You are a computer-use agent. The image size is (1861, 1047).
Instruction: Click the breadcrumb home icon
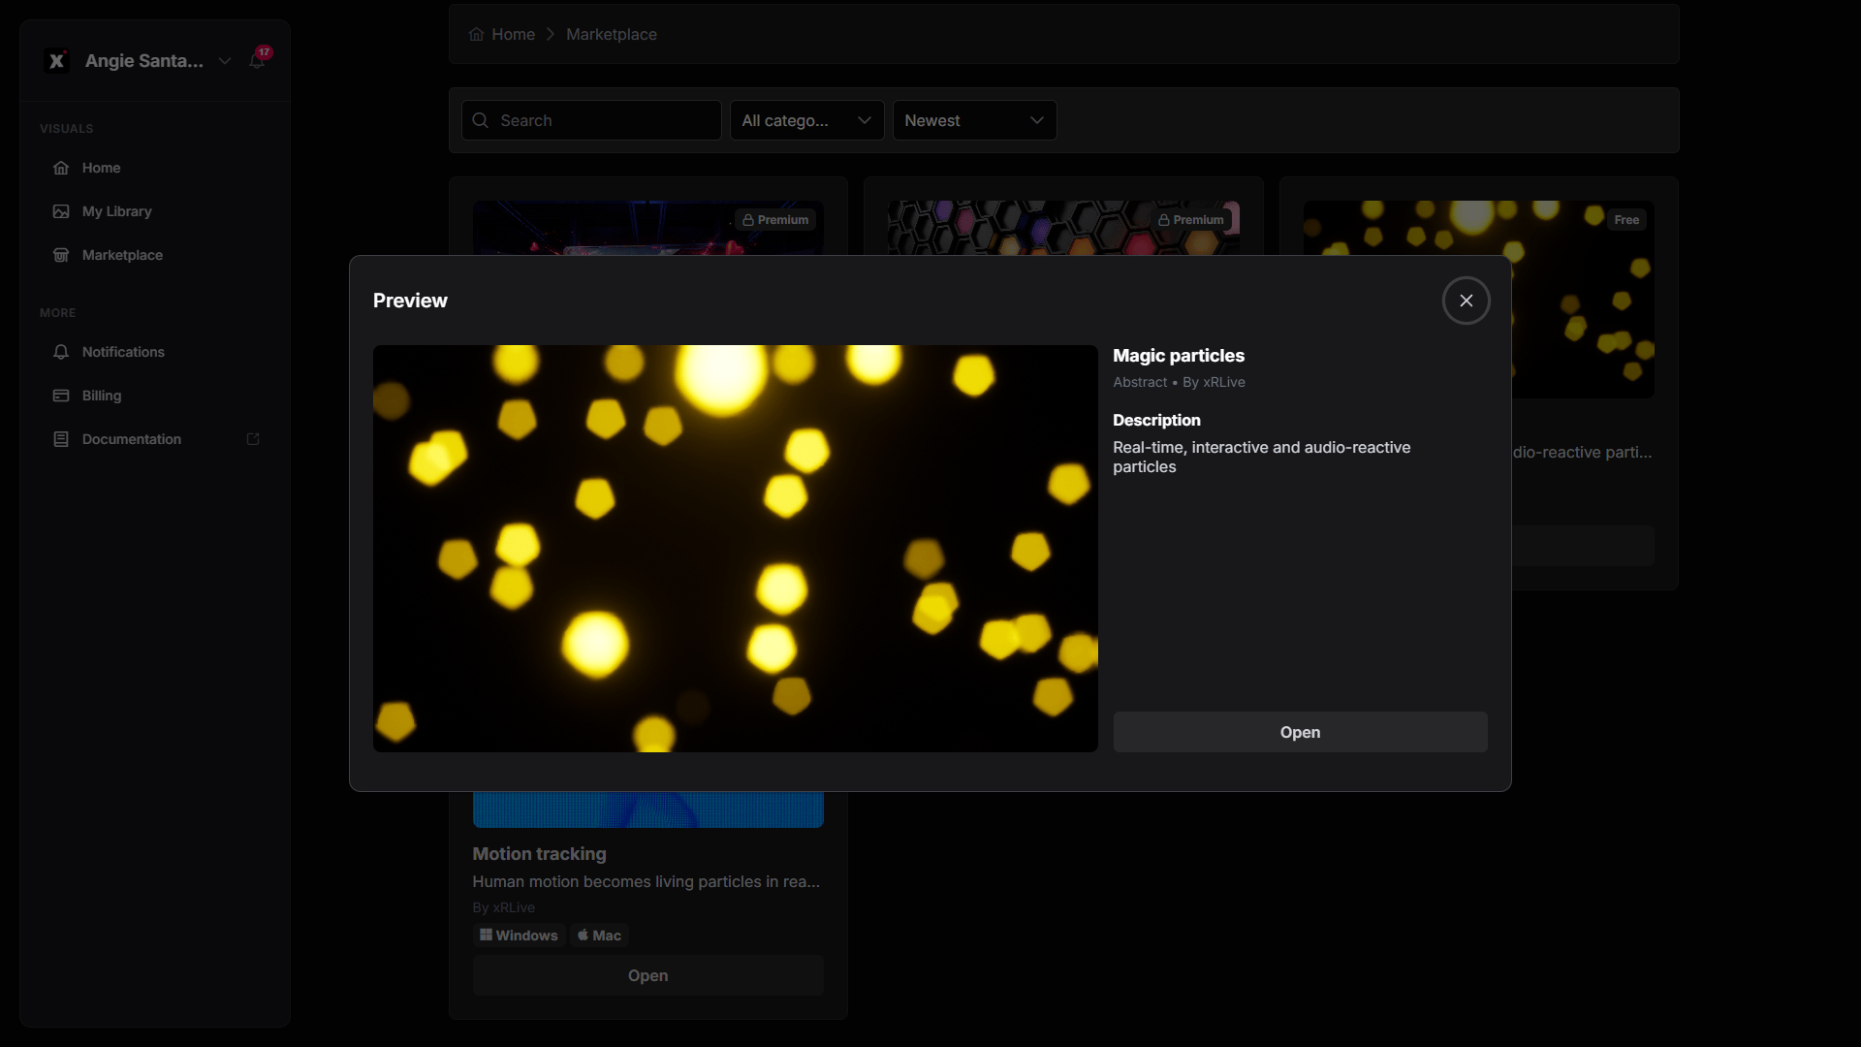[x=476, y=34]
